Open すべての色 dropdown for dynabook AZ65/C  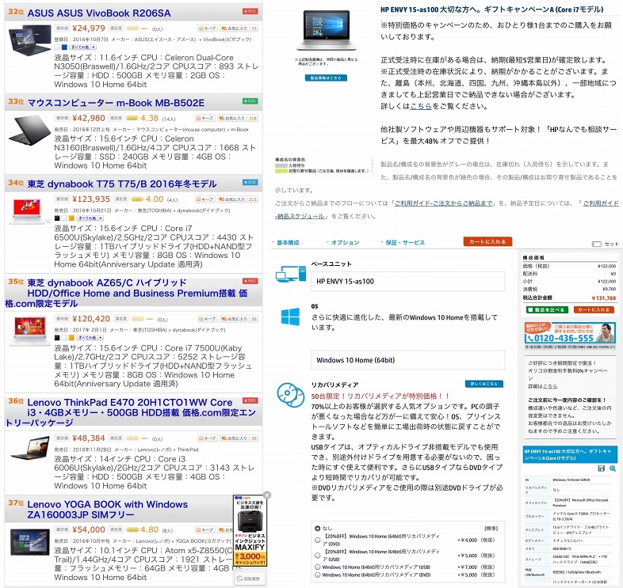click(90, 338)
